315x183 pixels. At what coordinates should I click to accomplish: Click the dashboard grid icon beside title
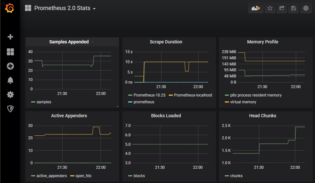tap(28, 8)
